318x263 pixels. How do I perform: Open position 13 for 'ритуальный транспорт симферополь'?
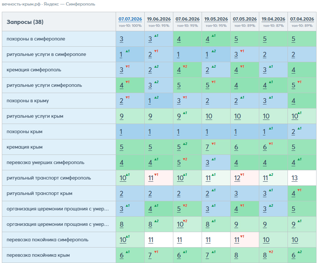point(294,178)
